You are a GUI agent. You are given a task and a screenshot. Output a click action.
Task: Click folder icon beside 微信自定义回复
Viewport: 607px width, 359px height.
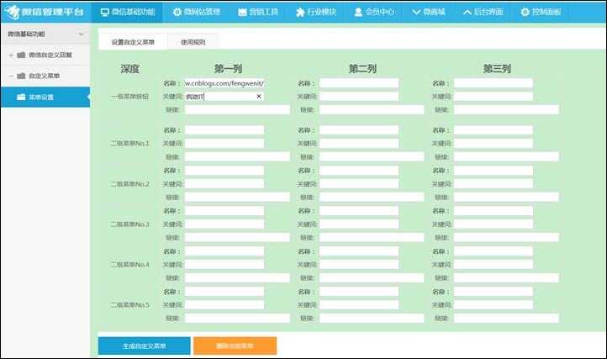21,55
